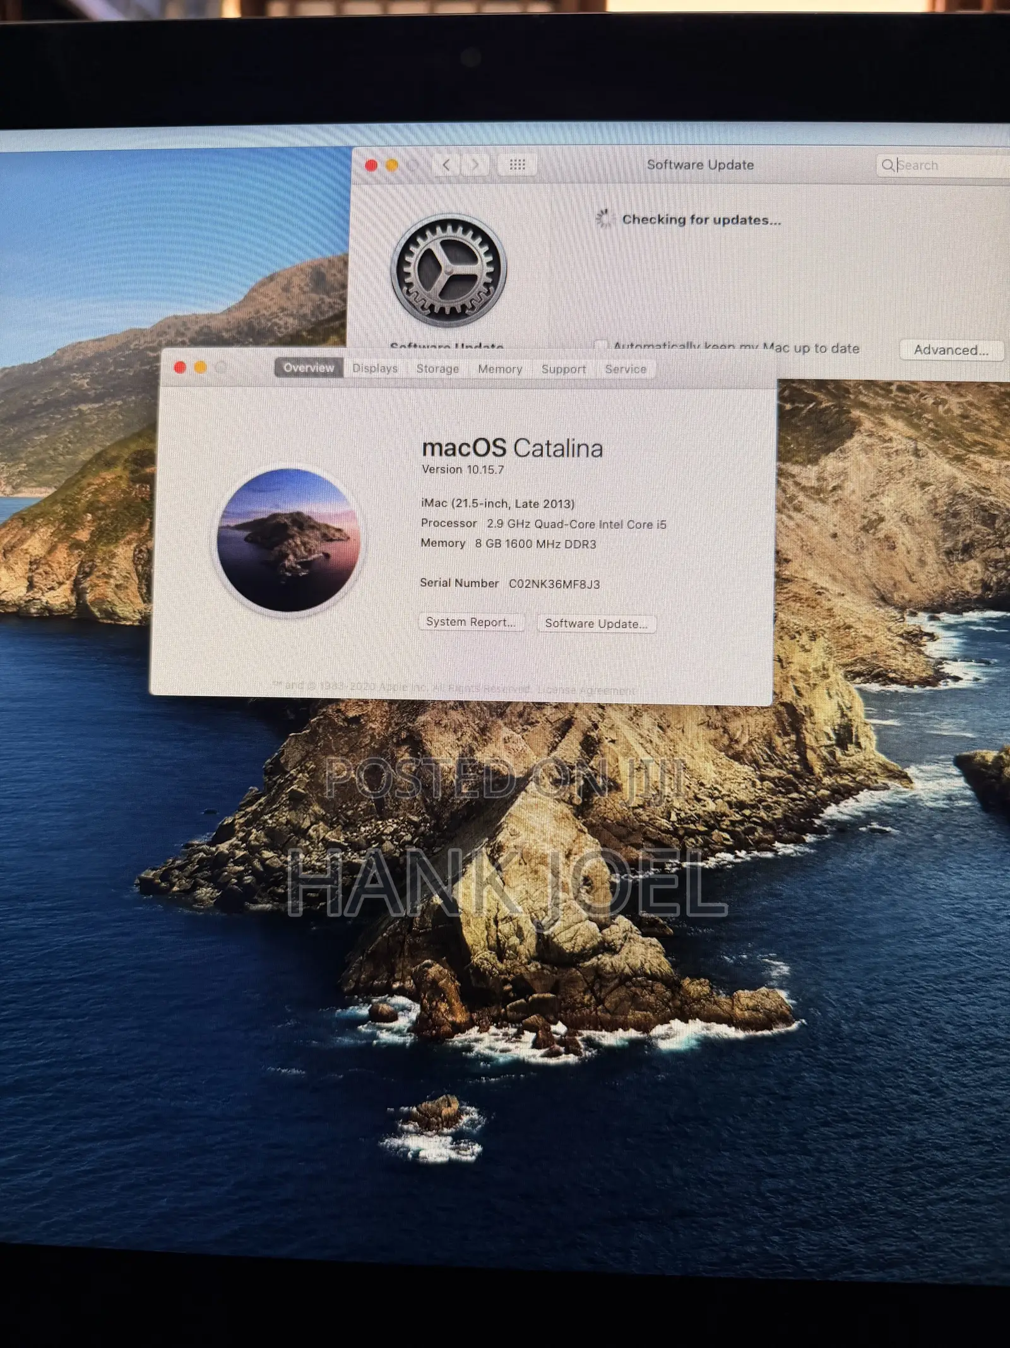Minimize the Software Update window
1010x1348 pixels.
(391, 165)
